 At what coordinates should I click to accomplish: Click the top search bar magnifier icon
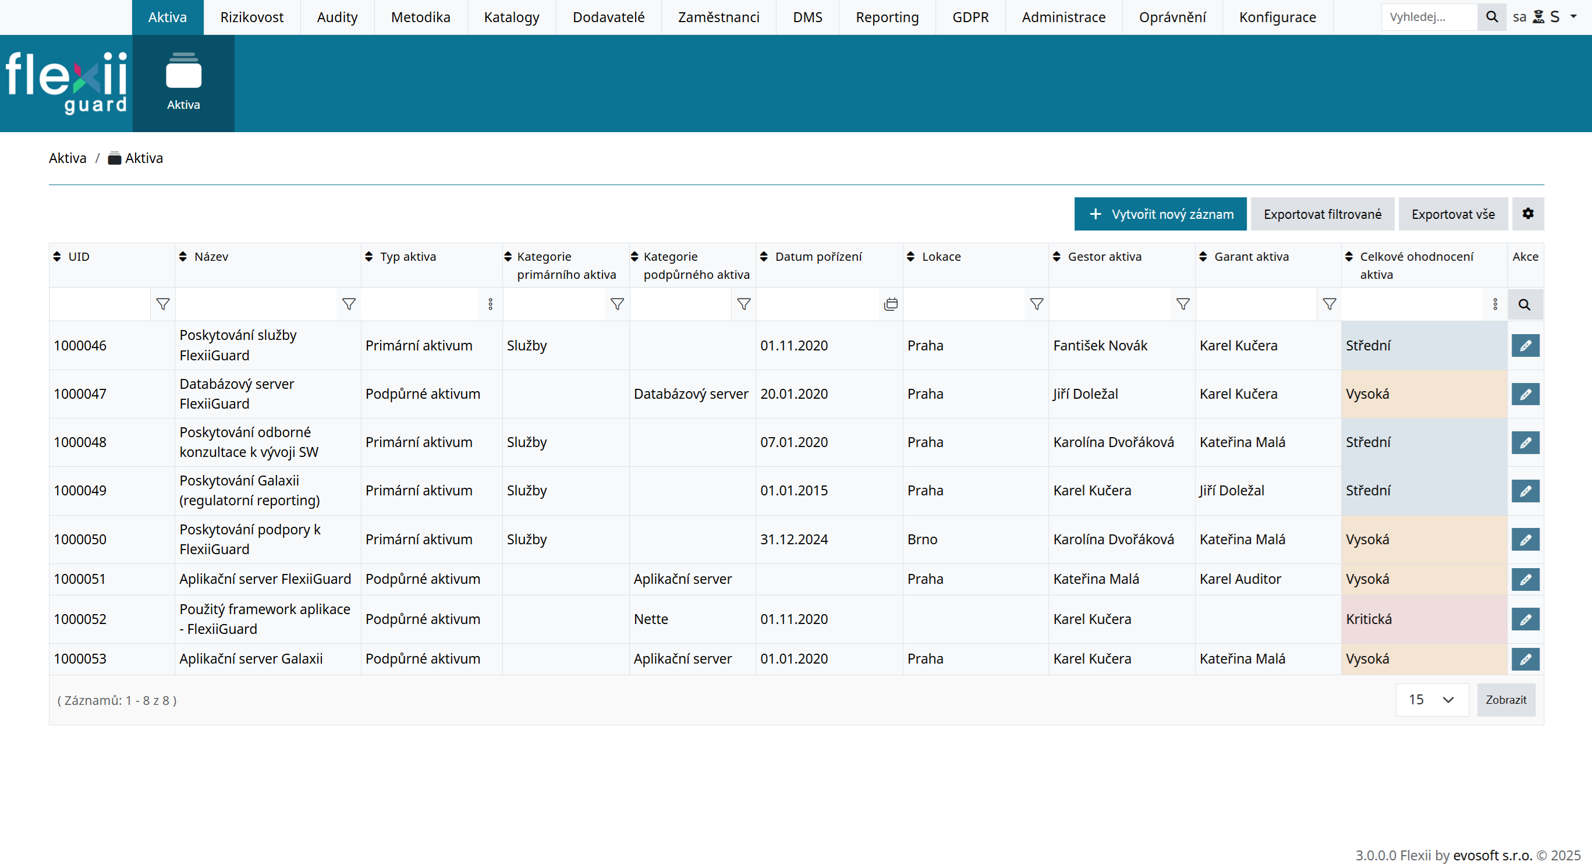(1491, 17)
